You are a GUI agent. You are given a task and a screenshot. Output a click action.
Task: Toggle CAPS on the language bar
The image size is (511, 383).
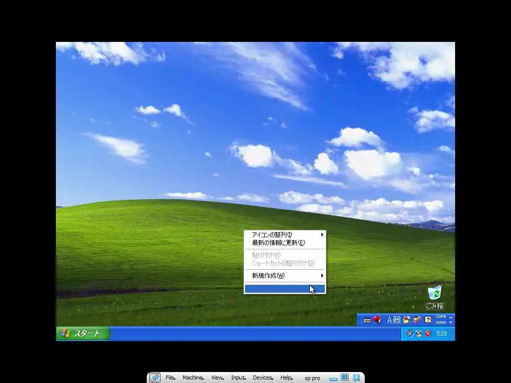tap(441, 317)
